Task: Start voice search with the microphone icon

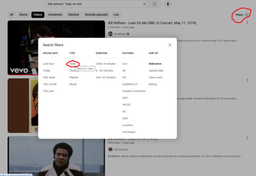Action: coord(168,4)
